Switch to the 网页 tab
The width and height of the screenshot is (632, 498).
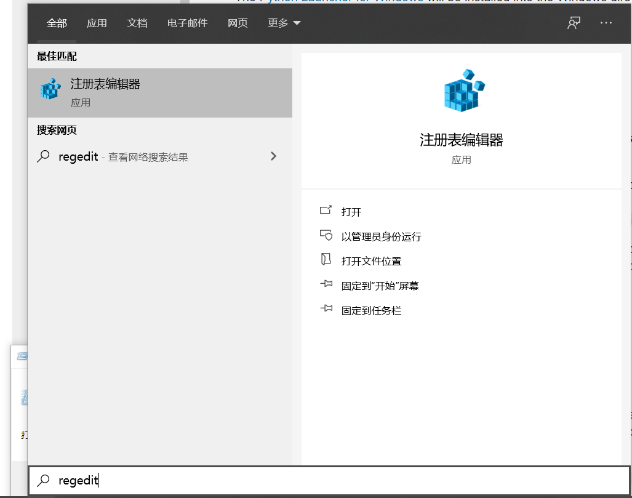(x=238, y=23)
